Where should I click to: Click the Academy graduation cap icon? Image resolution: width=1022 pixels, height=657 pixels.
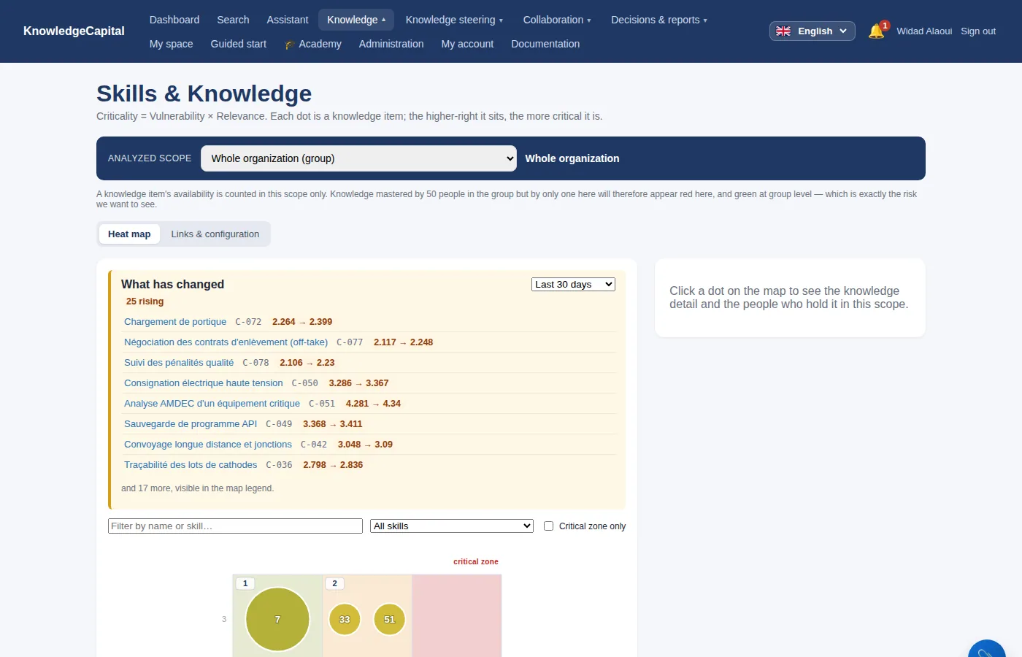click(x=290, y=45)
